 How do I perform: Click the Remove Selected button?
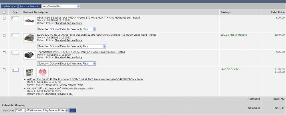click(x=29, y=6)
